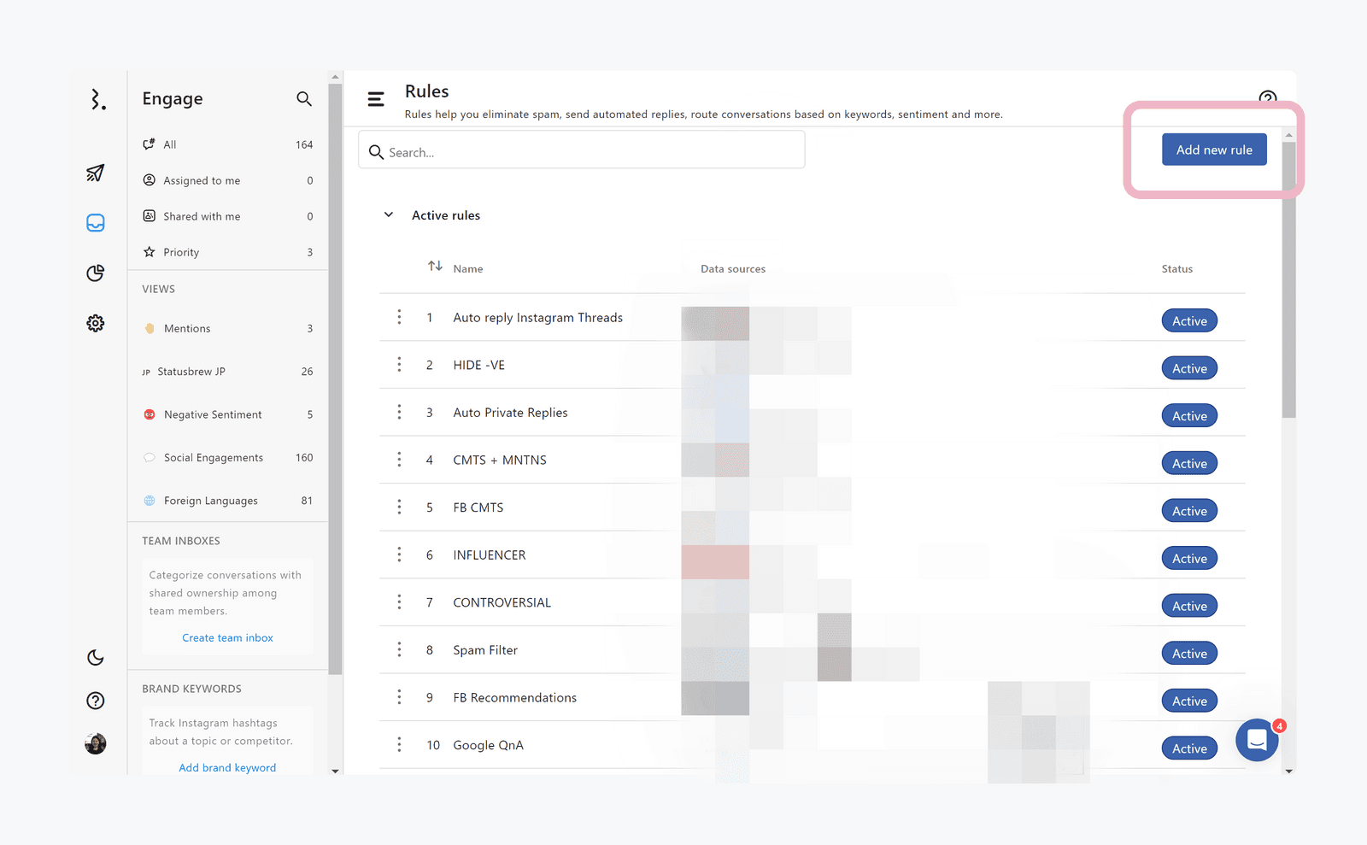Image resolution: width=1367 pixels, height=845 pixels.
Task: Open the Publish paper plane icon
Action: pos(96,173)
